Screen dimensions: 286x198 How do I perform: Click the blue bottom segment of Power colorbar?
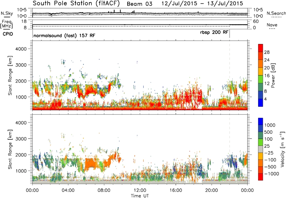(x=261, y=103)
